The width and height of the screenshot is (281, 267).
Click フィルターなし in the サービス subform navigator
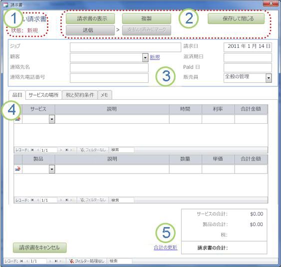[93, 150]
